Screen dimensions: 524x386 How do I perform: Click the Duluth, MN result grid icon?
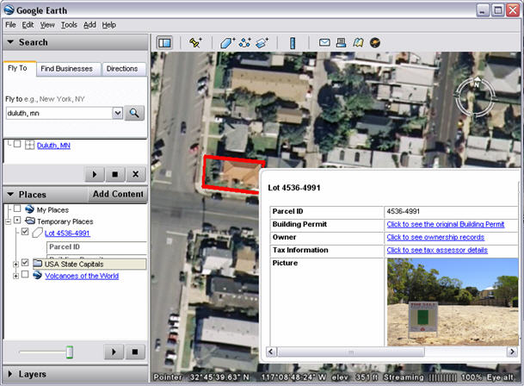[30, 145]
